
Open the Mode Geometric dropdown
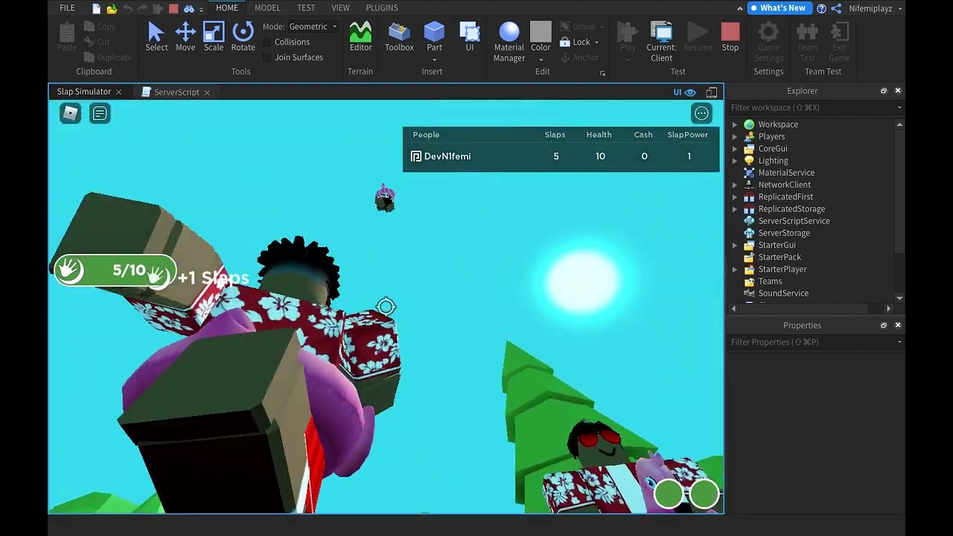pos(313,27)
